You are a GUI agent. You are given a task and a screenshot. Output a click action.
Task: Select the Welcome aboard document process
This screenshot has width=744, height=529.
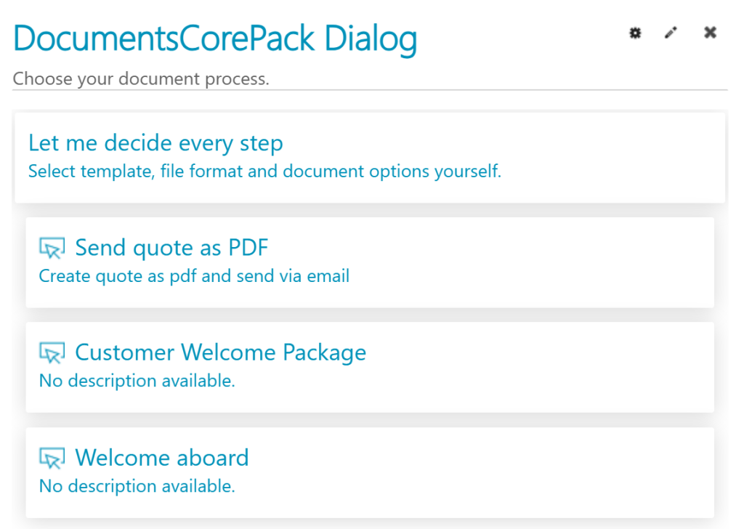[x=161, y=458]
